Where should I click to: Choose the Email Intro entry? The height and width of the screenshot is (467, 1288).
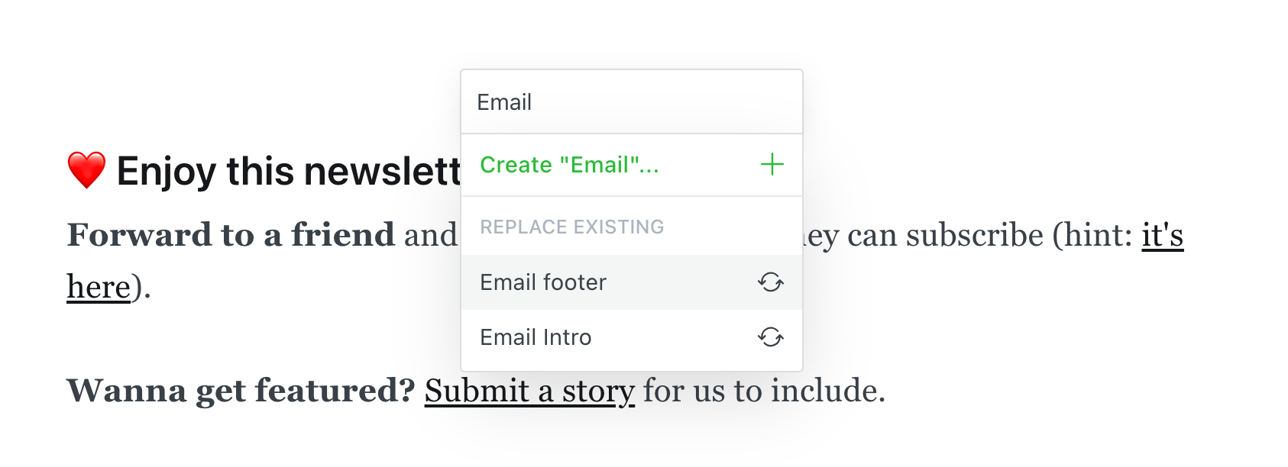coord(536,337)
